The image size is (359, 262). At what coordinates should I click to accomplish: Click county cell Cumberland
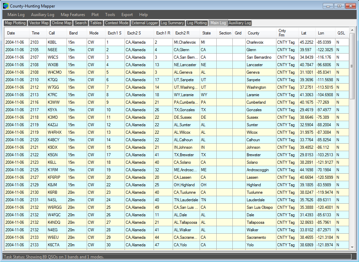click(x=261, y=102)
